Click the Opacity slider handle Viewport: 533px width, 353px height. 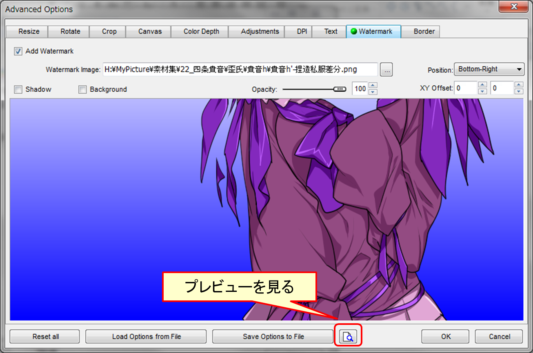point(340,89)
